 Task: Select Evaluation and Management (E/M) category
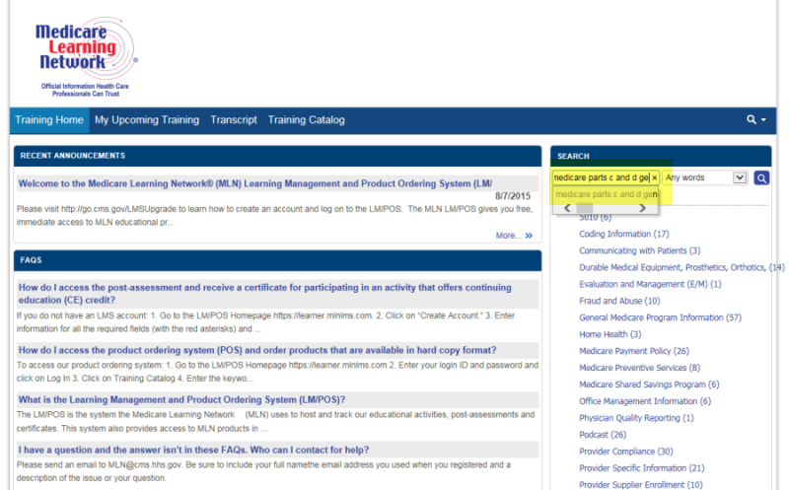point(650,284)
